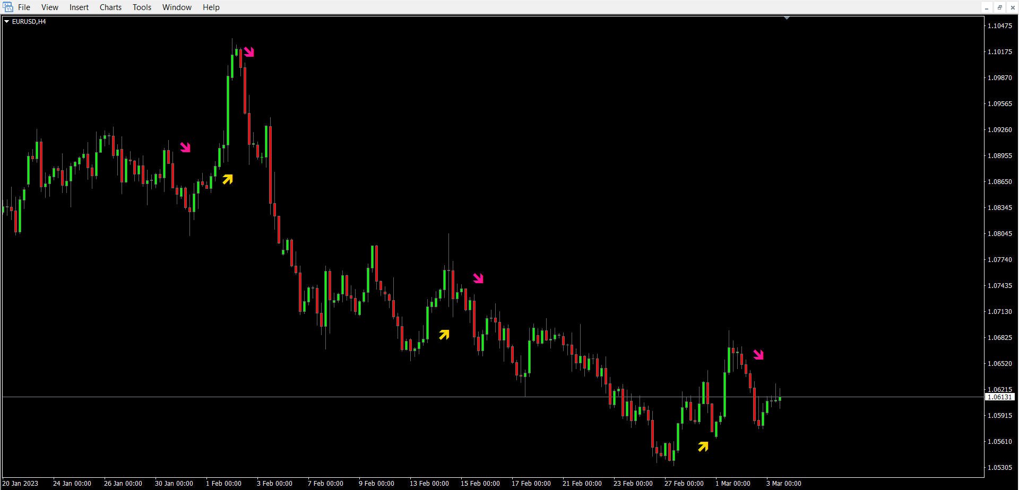Click the EURUSD,H4 chart title text

[29, 22]
